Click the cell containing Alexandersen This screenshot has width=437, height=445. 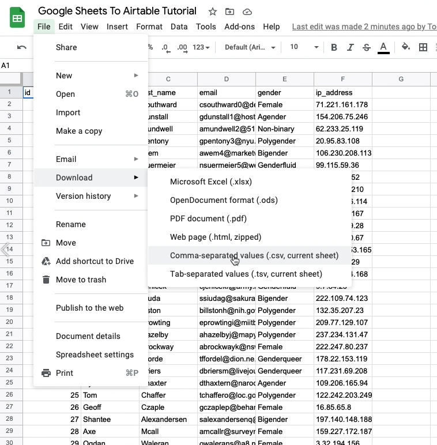point(168,420)
